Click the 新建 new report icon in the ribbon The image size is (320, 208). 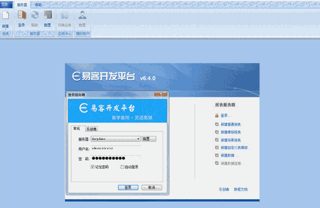(x=5, y=15)
